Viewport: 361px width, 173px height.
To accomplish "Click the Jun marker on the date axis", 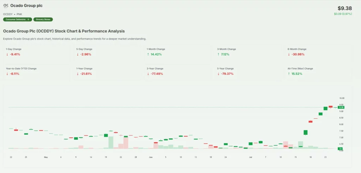I will pyautogui.click(x=151, y=156).
